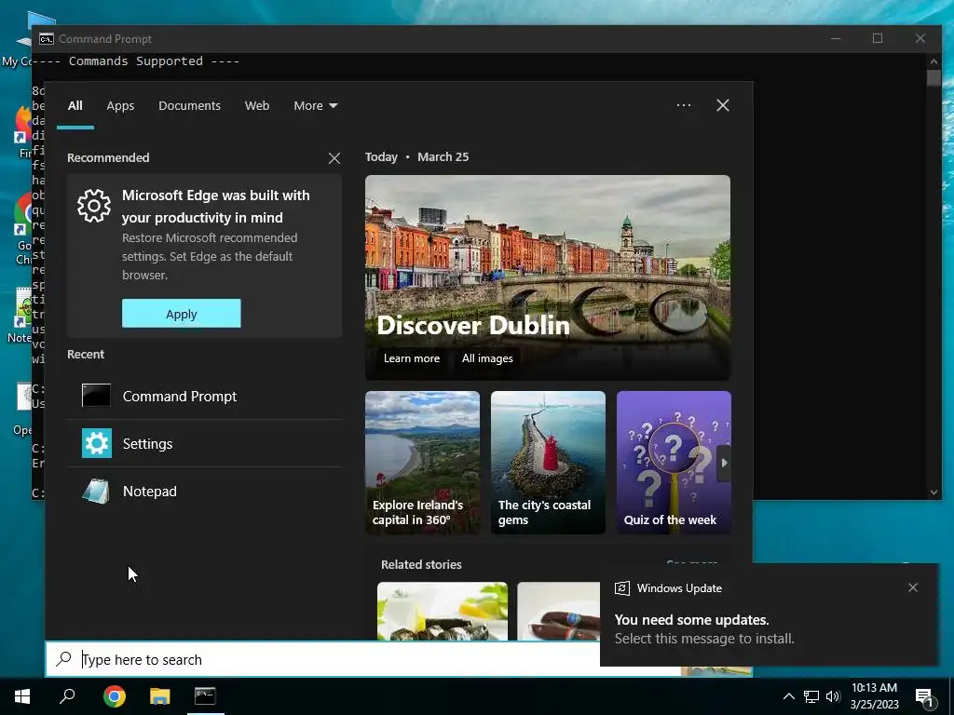Viewport: 954px width, 715px height.
Task: Open the Quiz of the week card
Action: [x=674, y=463]
